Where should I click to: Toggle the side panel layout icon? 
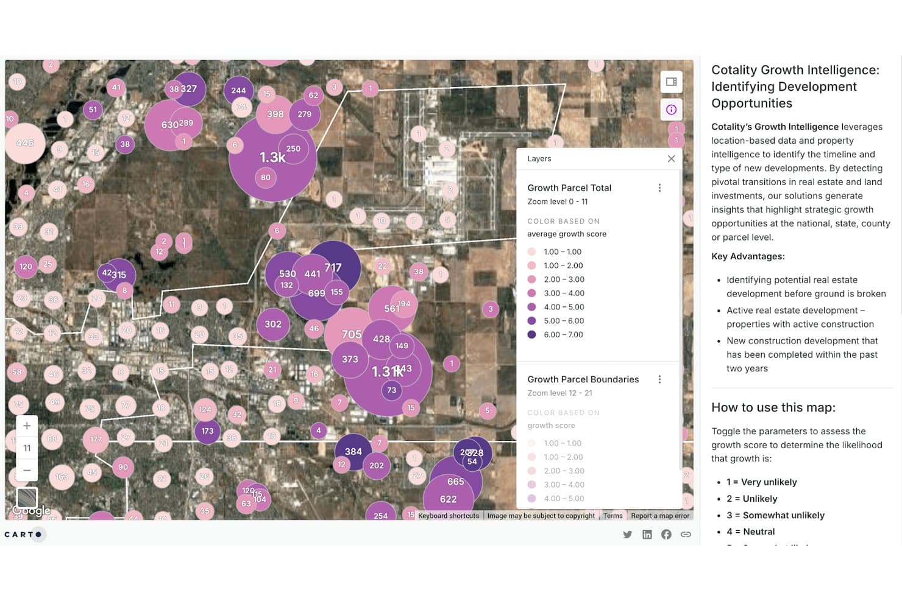[x=671, y=82]
